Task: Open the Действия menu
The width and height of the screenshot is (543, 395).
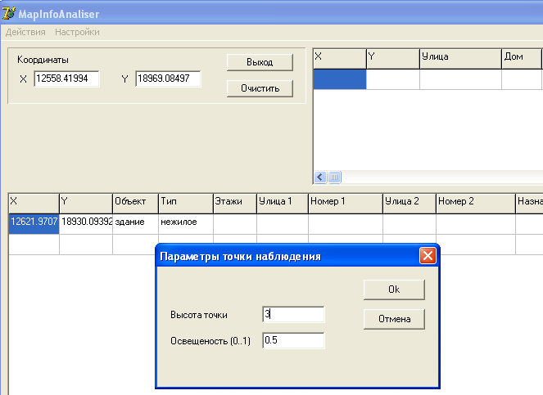Action: click(25, 32)
